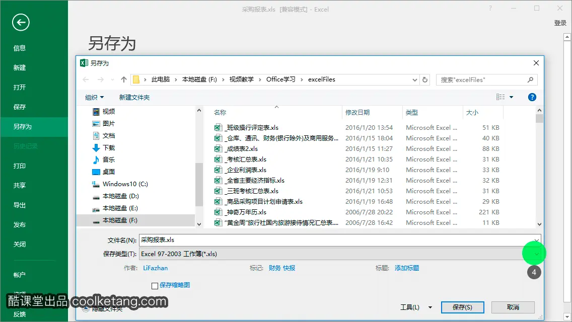Click the 保存(S) button

[x=462, y=307]
